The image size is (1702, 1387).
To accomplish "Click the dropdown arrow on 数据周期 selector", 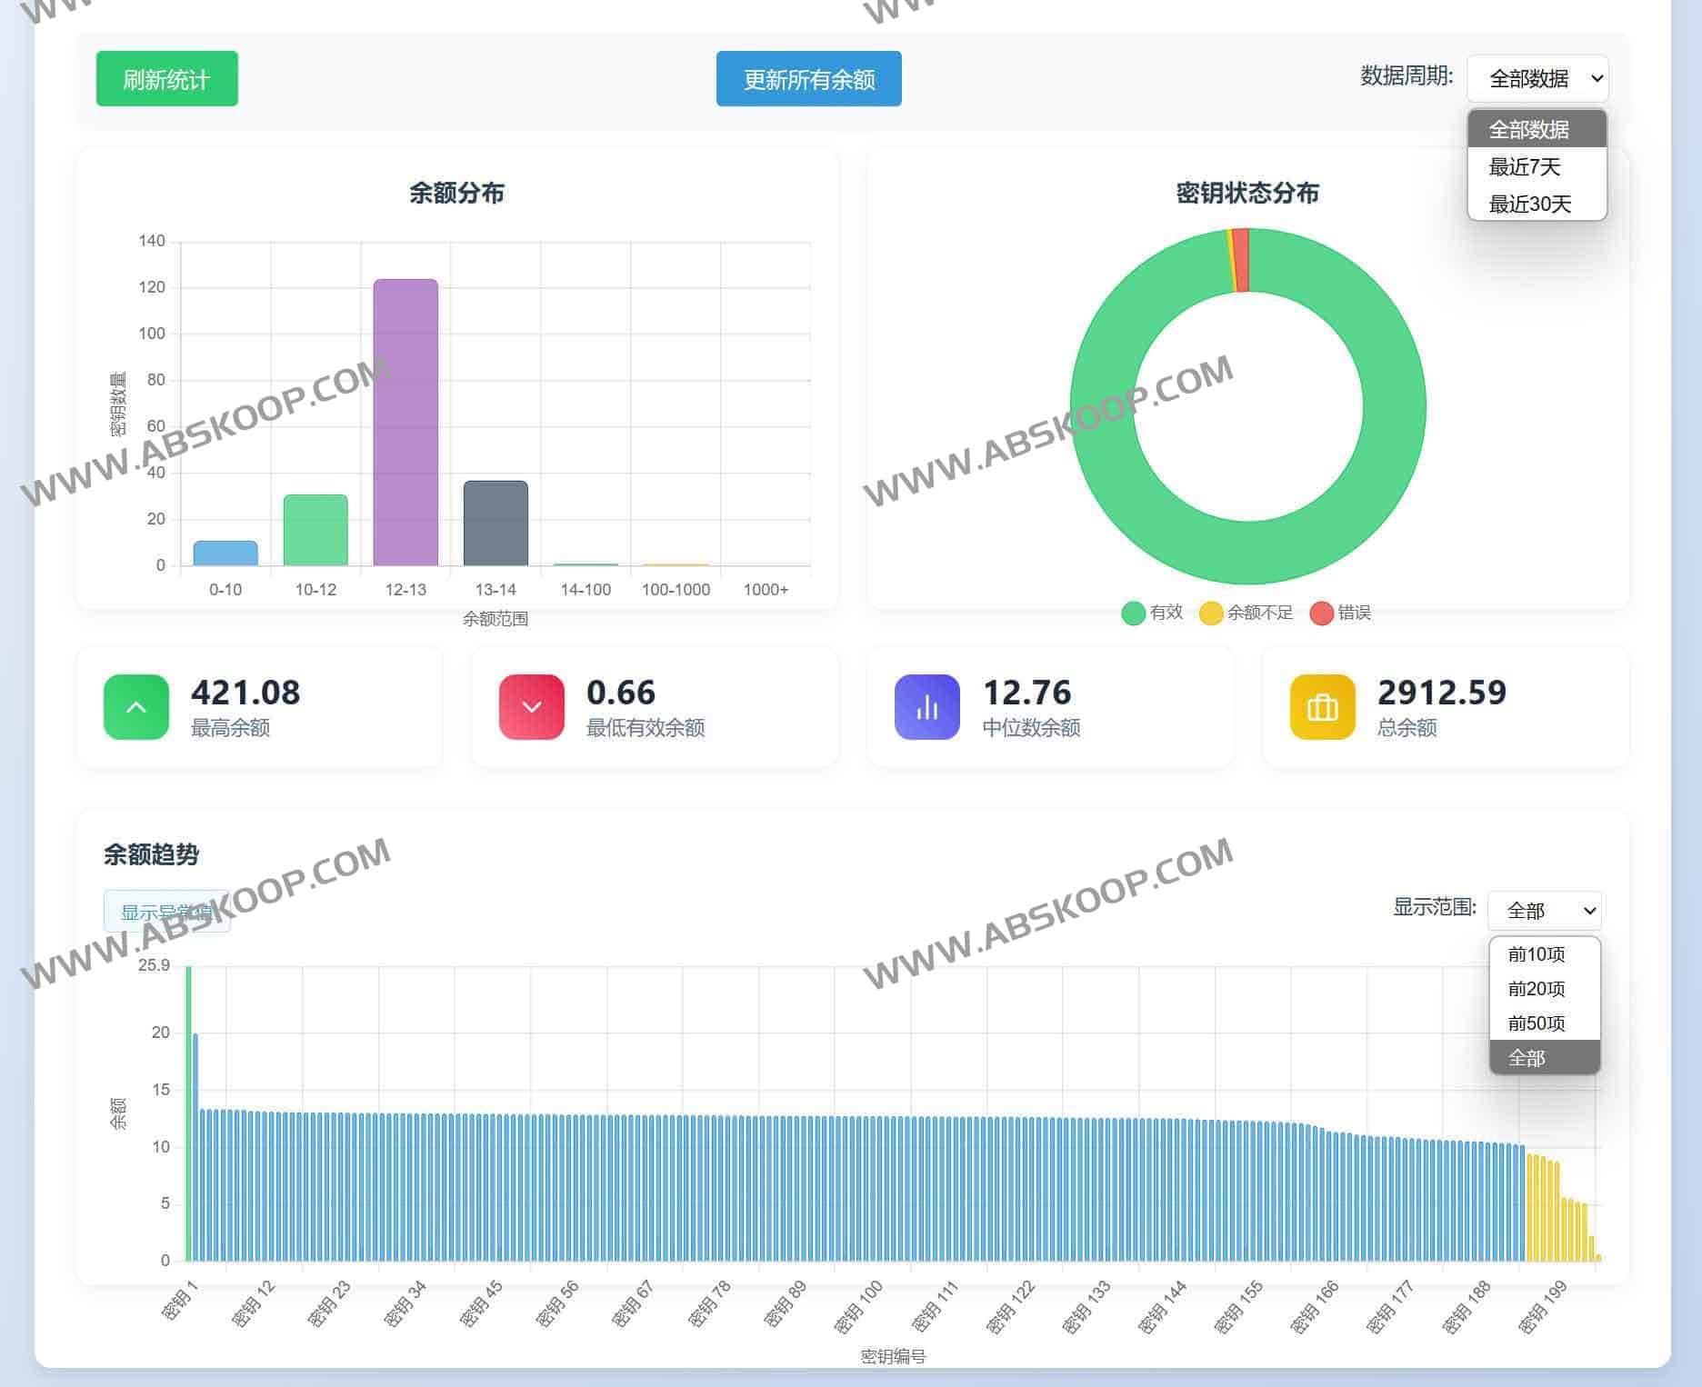I will click(x=1597, y=79).
